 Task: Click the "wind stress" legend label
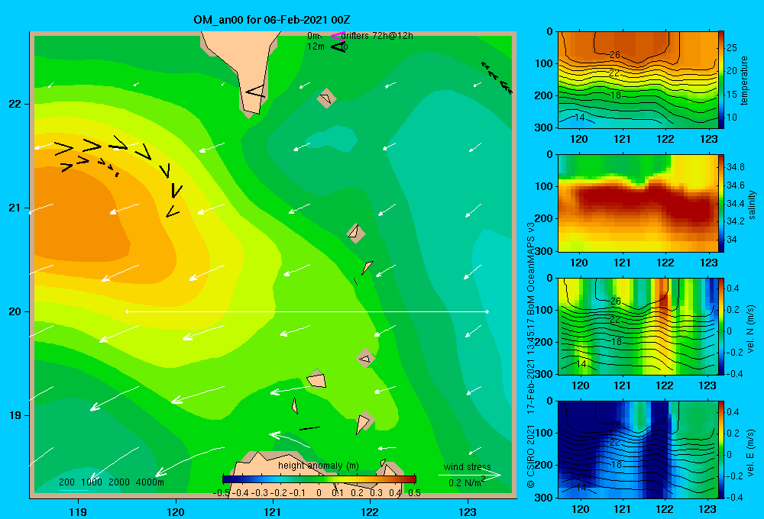[x=467, y=466]
